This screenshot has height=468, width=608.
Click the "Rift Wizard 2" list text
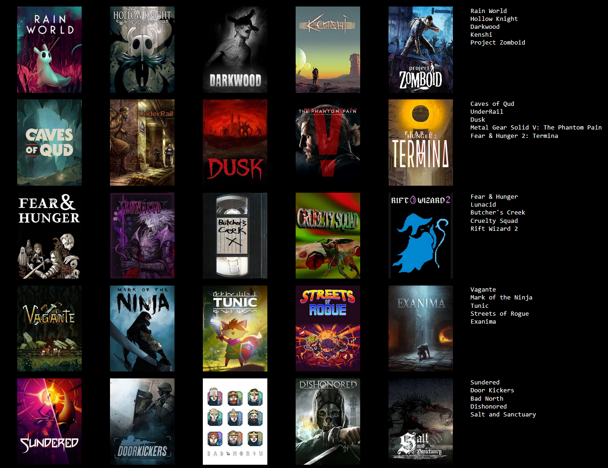(494, 228)
